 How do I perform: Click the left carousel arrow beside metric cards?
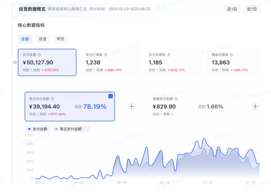15,63
